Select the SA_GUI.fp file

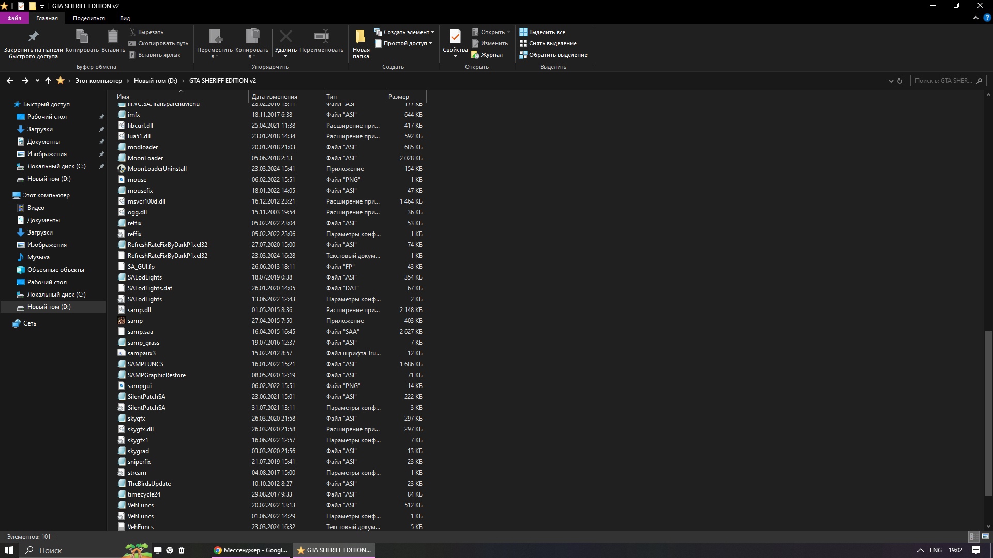coord(141,267)
